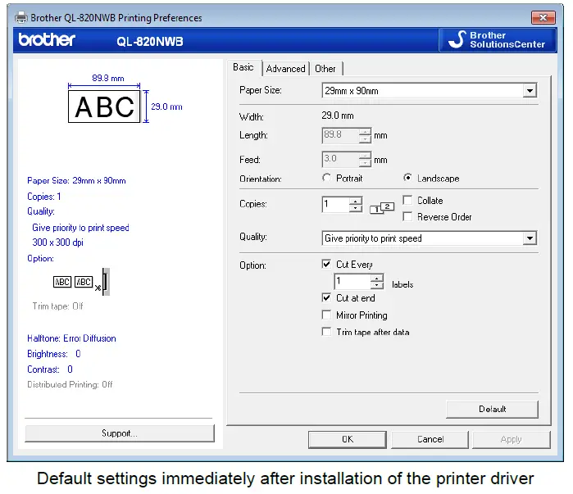Click the Apply button
Image resolution: width=573 pixels, height=494 pixels.
coord(512,439)
